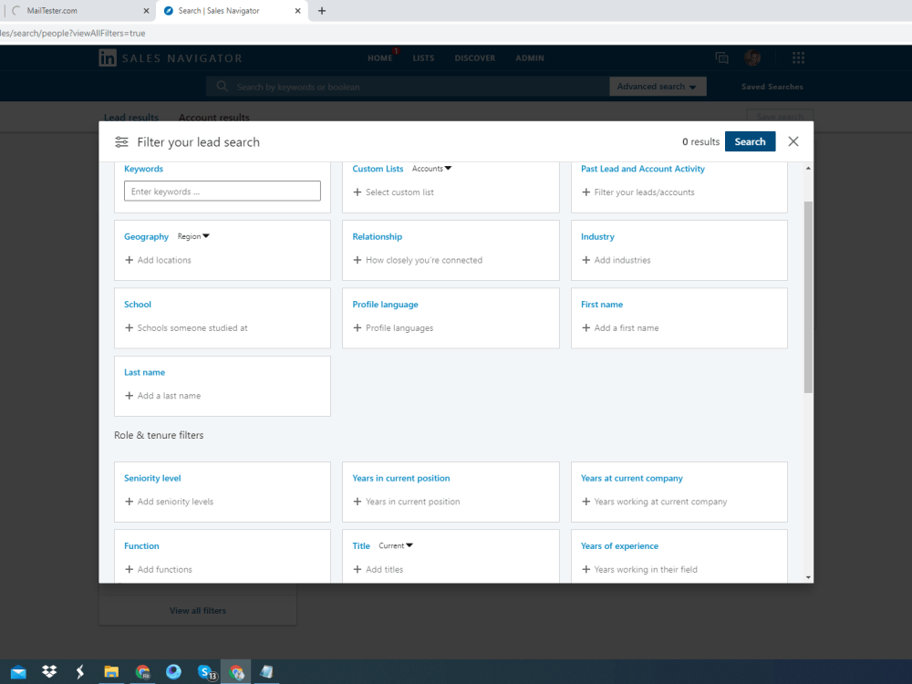
Task: Click the scroll down arrow in dialog
Action: (808, 577)
